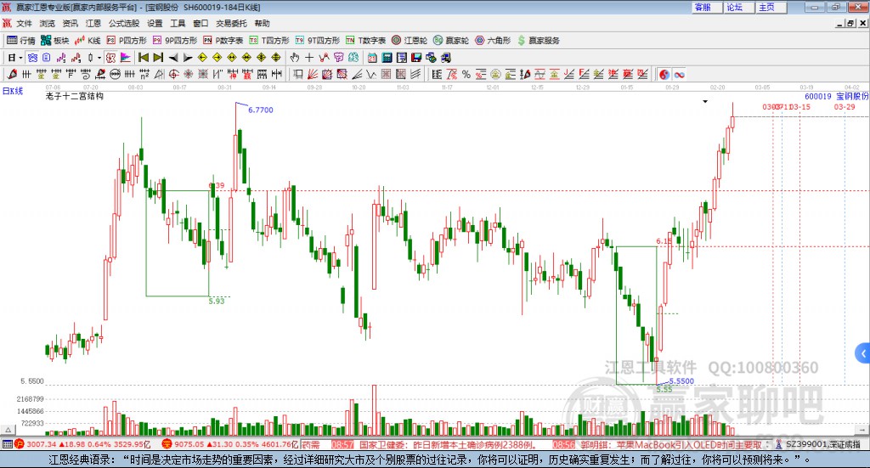Open the 工具 menu
This screenshot has height=468, width=870.
[x=178, y=23]
